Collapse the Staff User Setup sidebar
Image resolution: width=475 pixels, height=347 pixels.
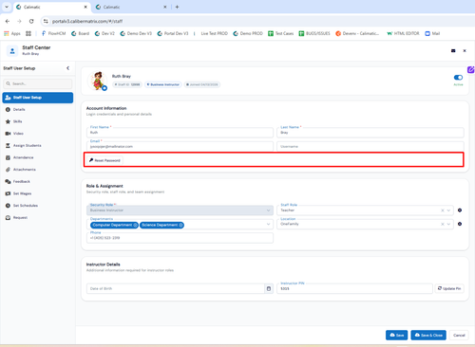[67, 68]
